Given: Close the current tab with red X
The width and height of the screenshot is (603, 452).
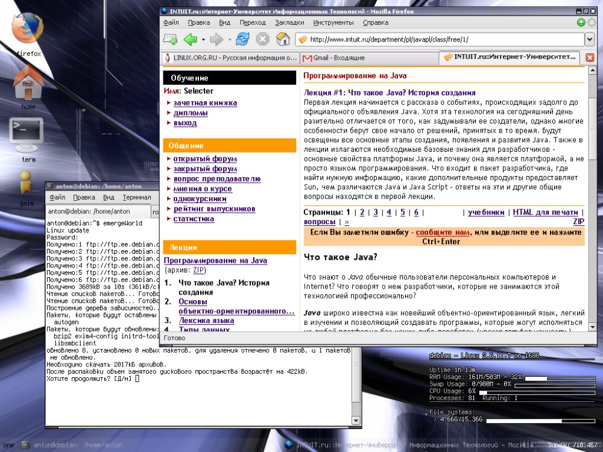Looking at the screenshot, I should tap(590, 58).
